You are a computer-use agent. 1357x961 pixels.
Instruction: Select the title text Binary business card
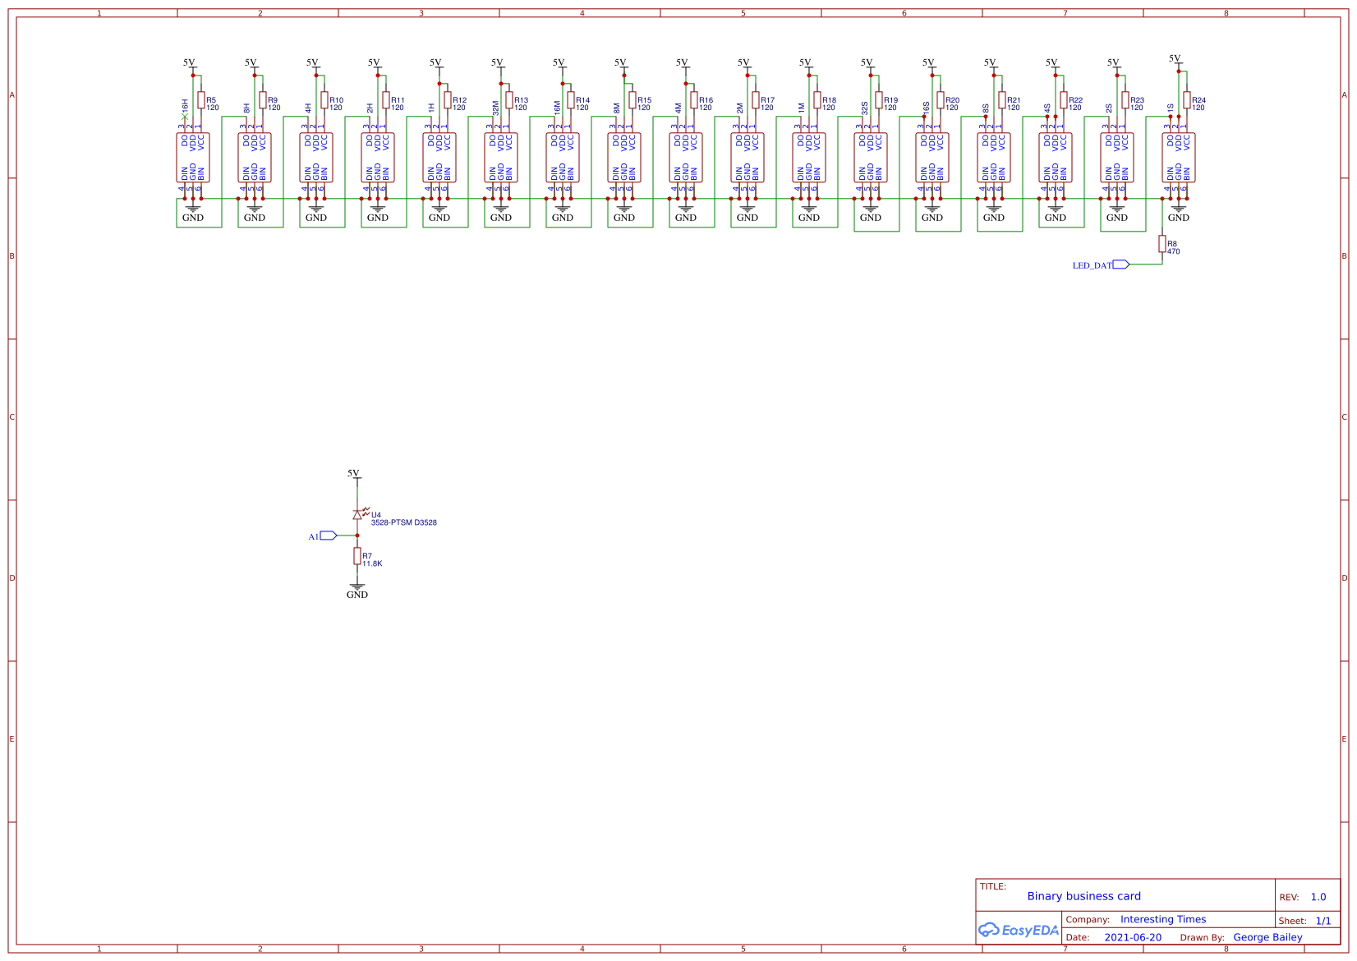[x=1083, y=896]
